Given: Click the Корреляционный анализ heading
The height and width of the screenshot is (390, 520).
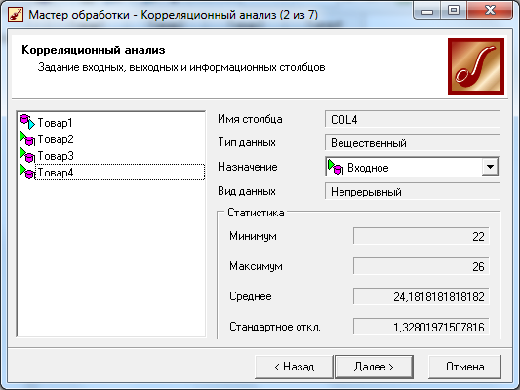Looking at the screenshot, I should click(x=94, y=50).
